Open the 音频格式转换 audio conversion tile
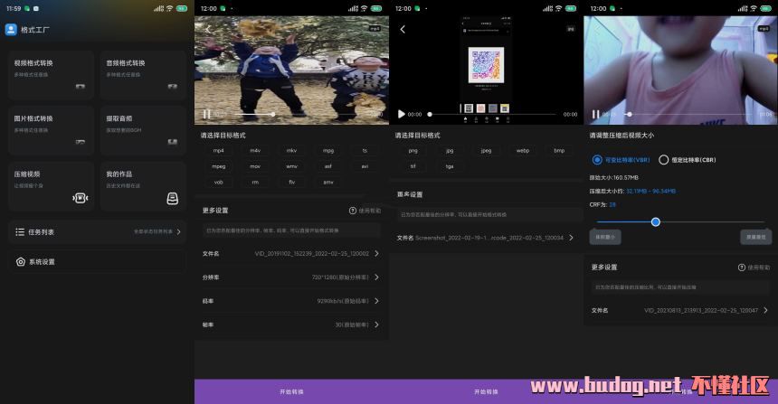Image resolution: width=778 pixels, height=404 pixels. click(143, 73)
